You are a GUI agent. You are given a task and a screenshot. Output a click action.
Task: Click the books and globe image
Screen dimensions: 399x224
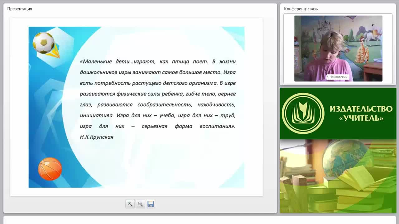tap(338, 176)
